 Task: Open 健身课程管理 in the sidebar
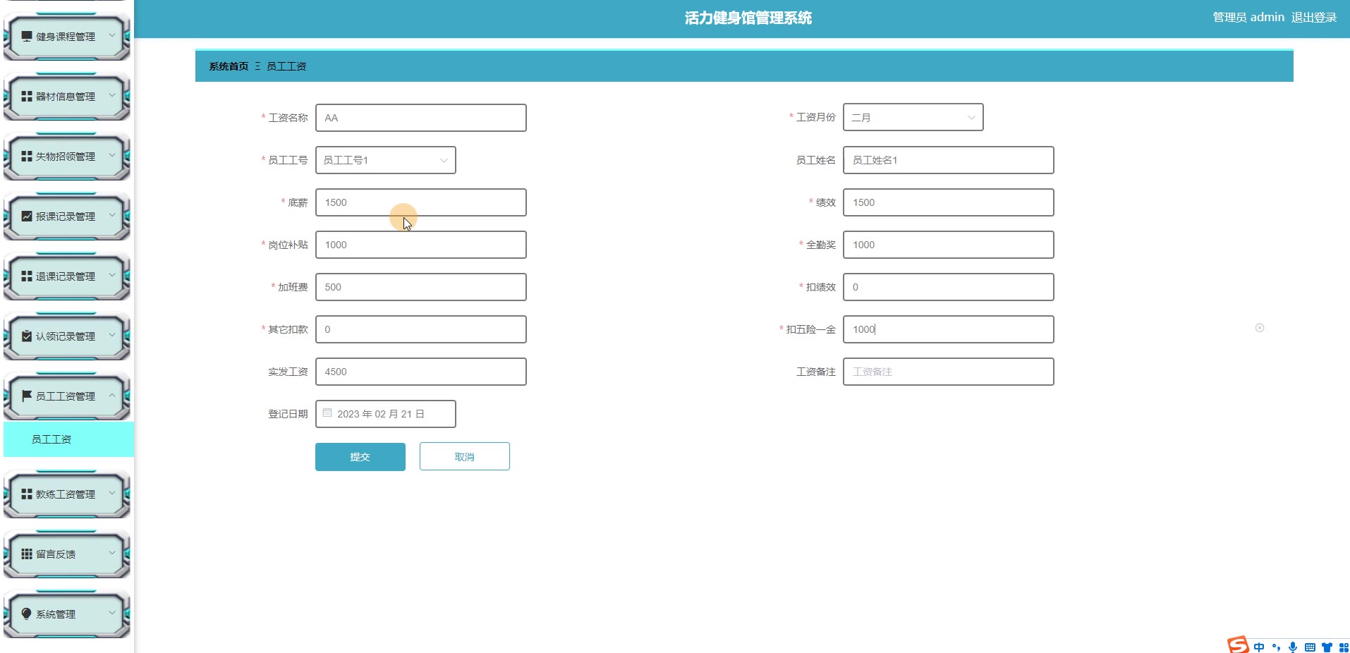click(66, 37)
